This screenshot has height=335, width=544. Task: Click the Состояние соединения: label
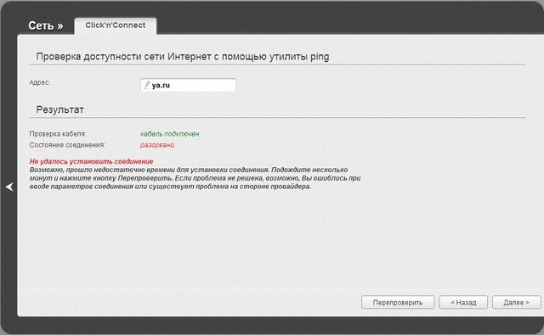[x=67, y=145]
